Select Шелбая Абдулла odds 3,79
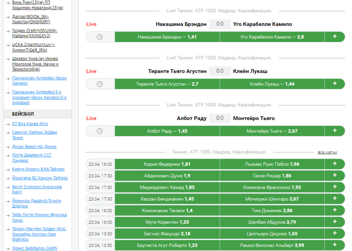Screen dimensions: 352x251 272,222
